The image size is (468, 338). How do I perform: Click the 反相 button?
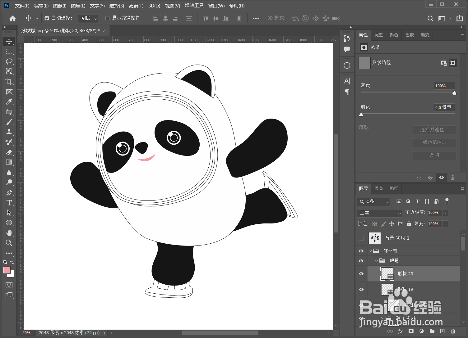[434, 155]
